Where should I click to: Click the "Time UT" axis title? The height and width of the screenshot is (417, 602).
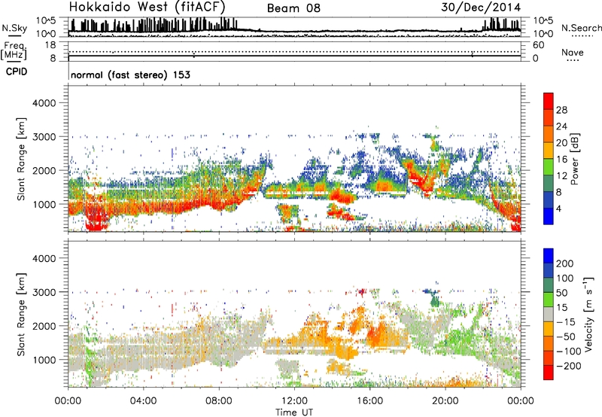pos(294,412)
